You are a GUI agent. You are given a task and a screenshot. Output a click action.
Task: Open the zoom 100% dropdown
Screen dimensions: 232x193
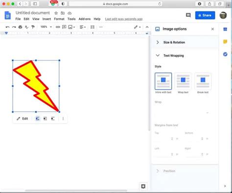click(46, 27)
